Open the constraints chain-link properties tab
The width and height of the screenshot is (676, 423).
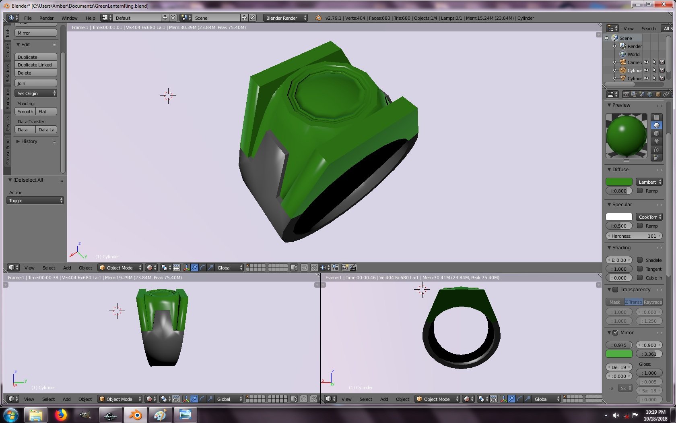pyautogui.click(x=666, y=94)
